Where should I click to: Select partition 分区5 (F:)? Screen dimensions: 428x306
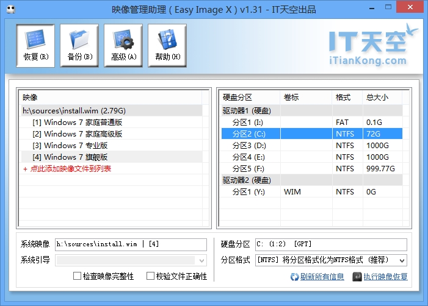pos(312,169)
